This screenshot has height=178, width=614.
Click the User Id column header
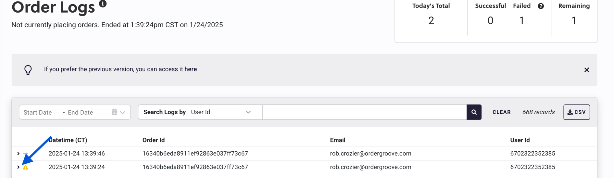point(520,140)
